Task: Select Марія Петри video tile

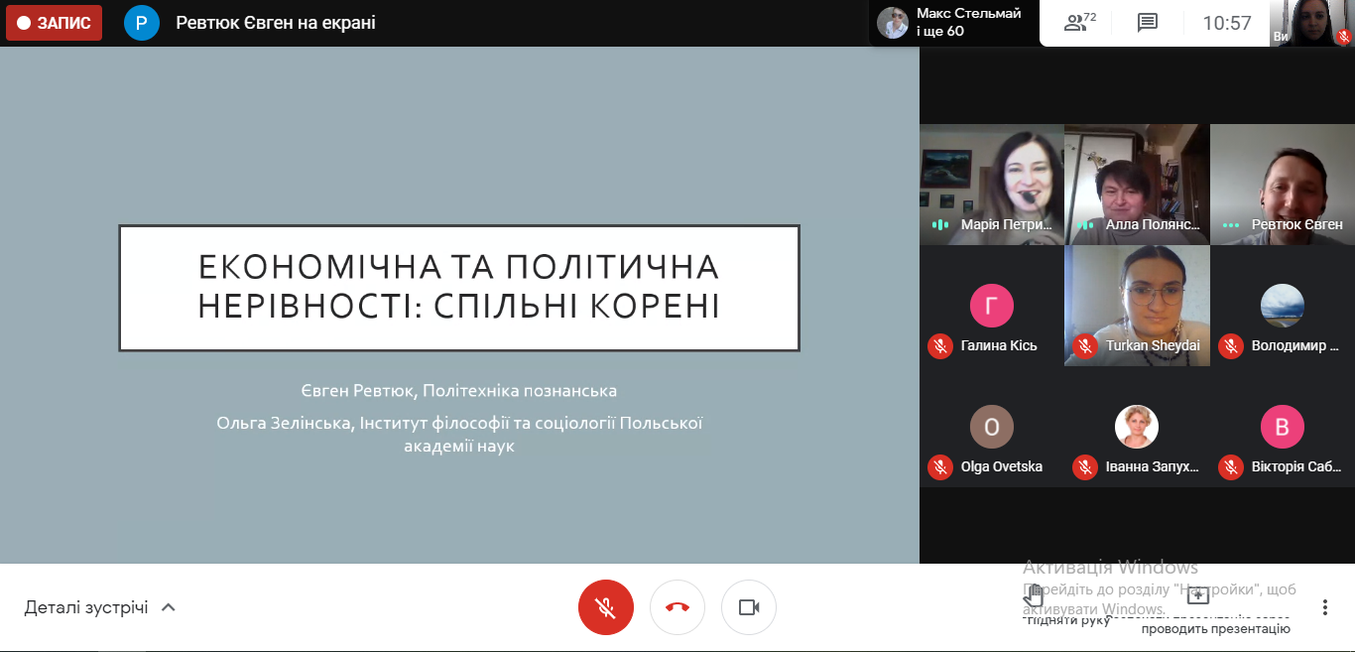Action: pyautogui.click(x=991, y=184)
